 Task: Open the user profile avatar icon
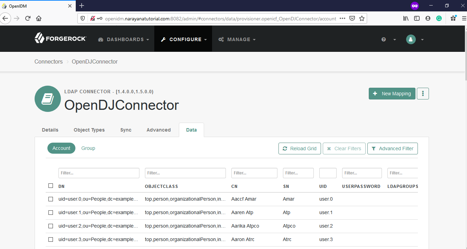tap(411, 39)
